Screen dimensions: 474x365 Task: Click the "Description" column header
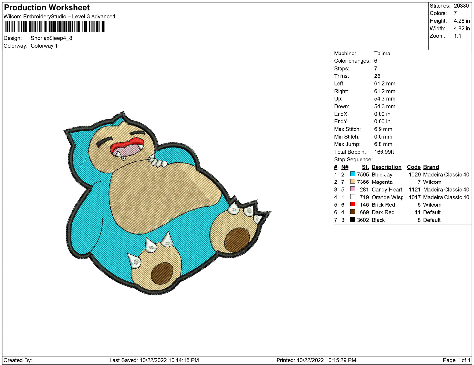(x=386, y=167)
